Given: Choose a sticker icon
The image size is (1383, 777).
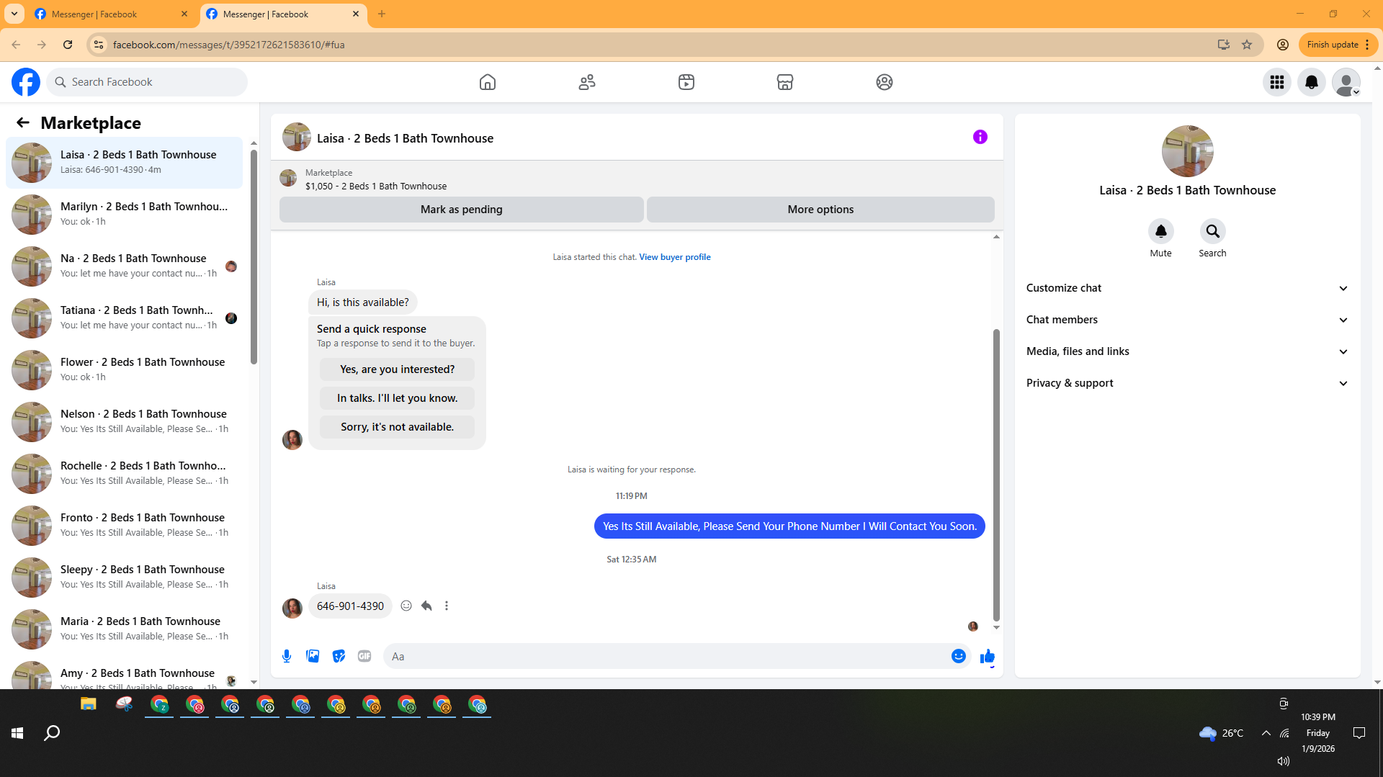Looking at the screenshot, I should tap(339, 656).
